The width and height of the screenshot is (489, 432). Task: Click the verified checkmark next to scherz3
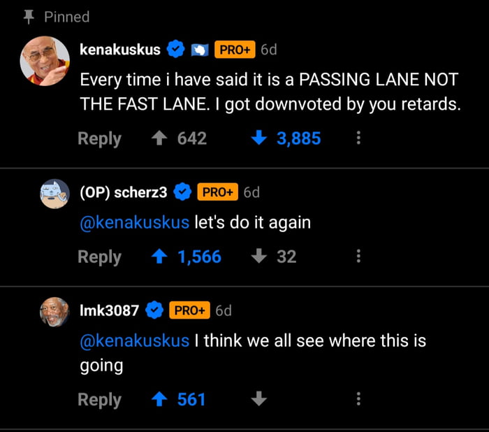click(x=183, y=192)
